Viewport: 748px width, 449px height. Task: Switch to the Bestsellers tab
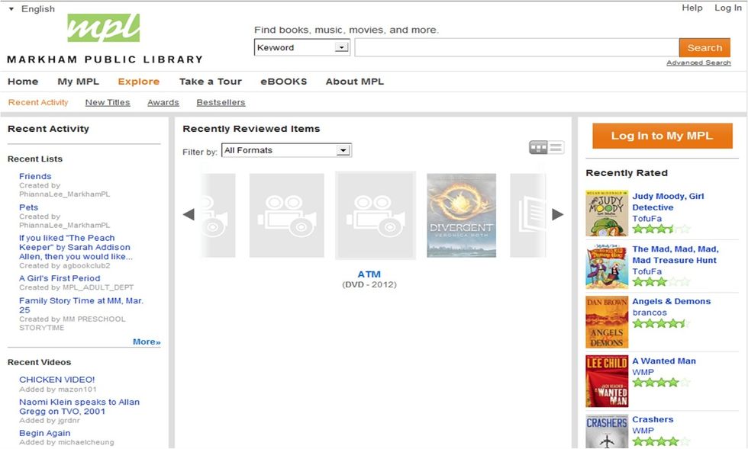[x=220, y=101]
